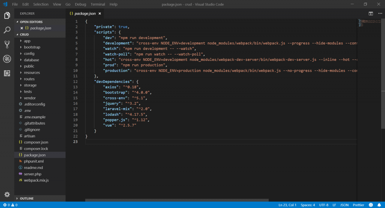
Task: Click the split editor icon
Action: coord(371,14)
